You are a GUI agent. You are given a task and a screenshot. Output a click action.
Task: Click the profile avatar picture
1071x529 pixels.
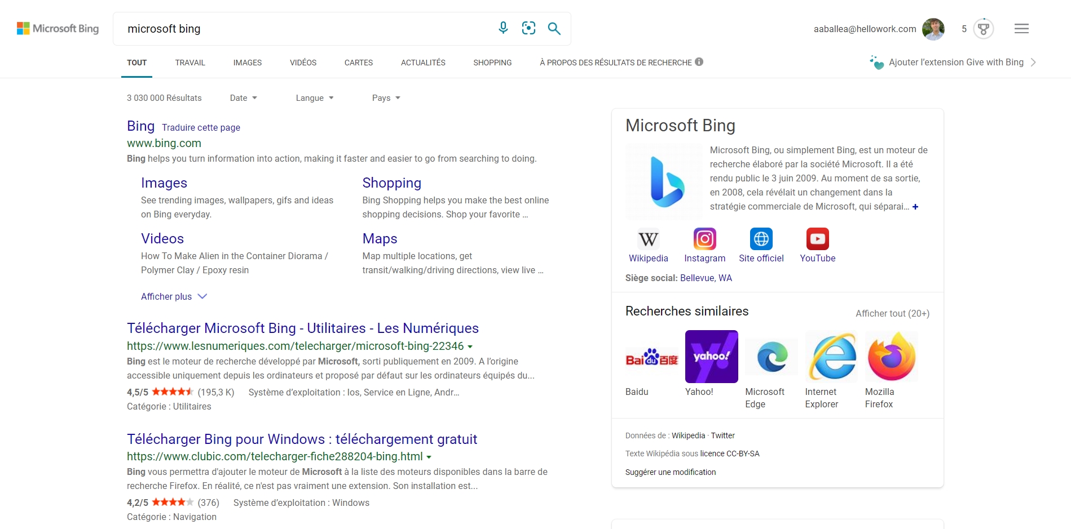tap(933, 29)
